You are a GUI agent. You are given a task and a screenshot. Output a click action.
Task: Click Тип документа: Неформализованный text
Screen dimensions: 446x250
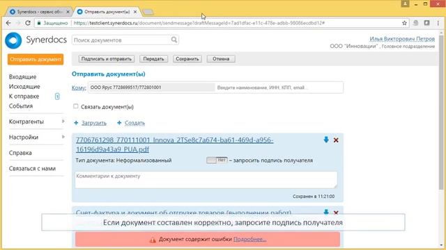point(123,160)
